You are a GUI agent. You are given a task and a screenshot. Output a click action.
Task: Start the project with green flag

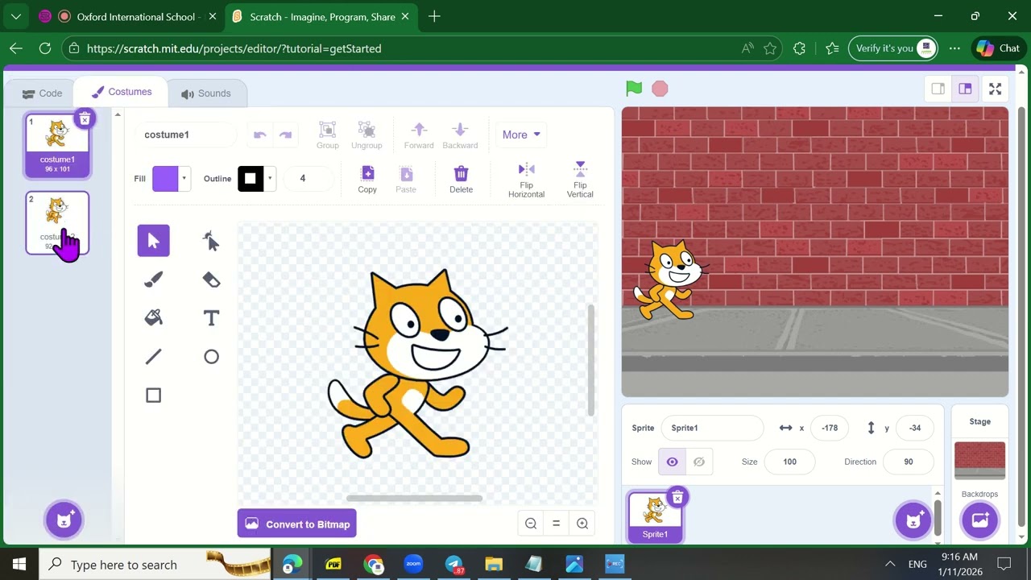tap(634, 89)
